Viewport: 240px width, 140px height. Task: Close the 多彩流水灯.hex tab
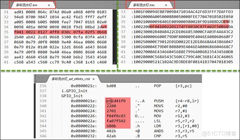166,5
